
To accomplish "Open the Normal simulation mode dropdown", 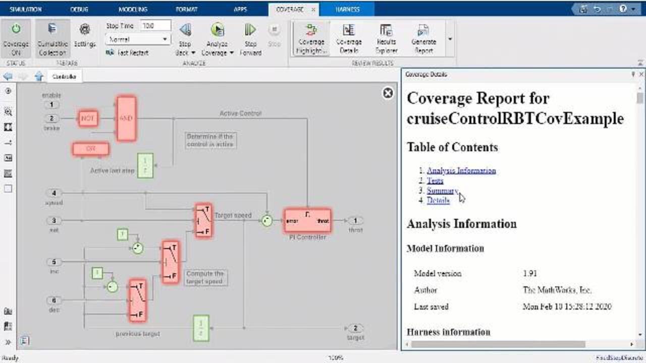I will click(x=138, y=39).
